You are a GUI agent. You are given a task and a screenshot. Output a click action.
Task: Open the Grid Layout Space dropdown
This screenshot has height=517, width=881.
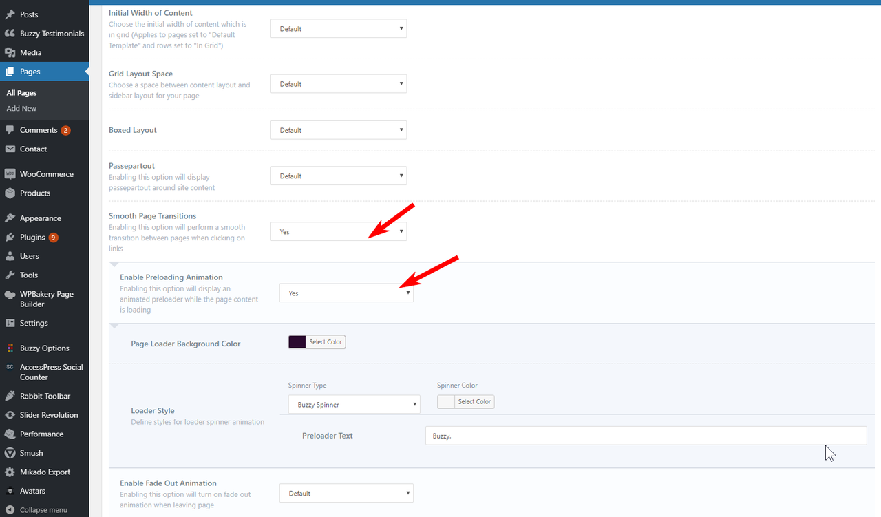pyautogui.click(x=339, y=84)
